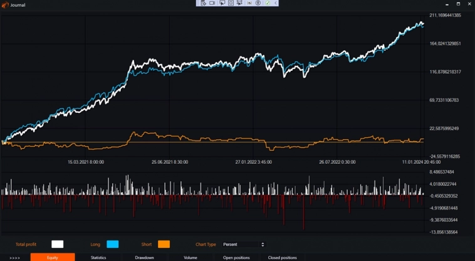Open the Chart Type dropdown

tap(243, 245)
